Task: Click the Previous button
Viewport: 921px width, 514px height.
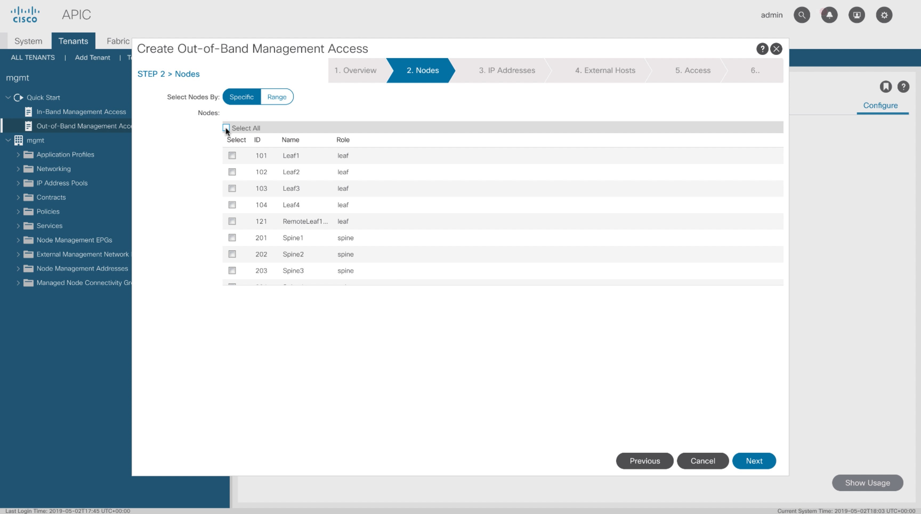Action: (x=644, y=461)
